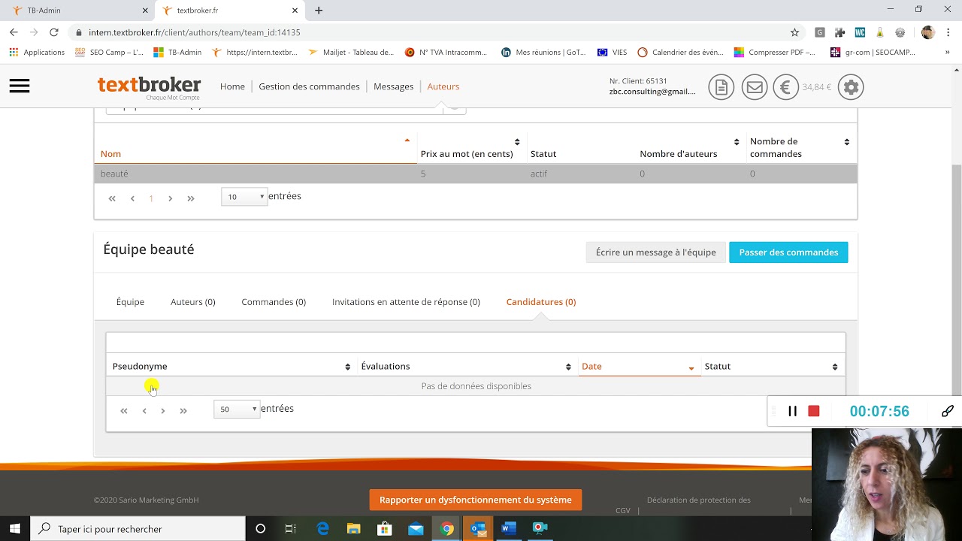Image resolution: width=962 pixels, height=541 pixels.
Task: Switch to the Équipe tab
Action: [130, 301]
